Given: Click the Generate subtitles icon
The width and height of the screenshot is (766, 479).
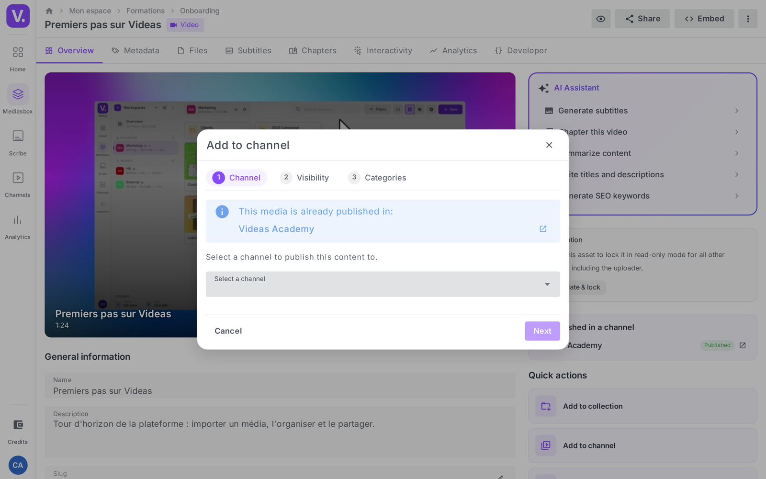Looking at the screenshot, I should click(x=549, y=111).
